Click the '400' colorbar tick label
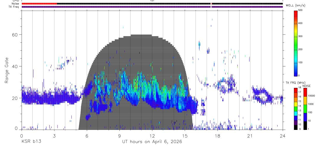This screenshot has height=147, width=318. [301, 23]
